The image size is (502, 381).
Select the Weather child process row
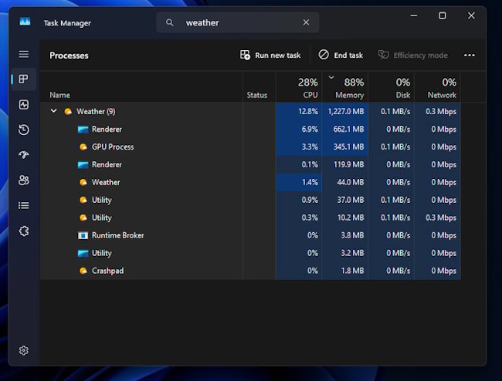[x=250, y=183]
